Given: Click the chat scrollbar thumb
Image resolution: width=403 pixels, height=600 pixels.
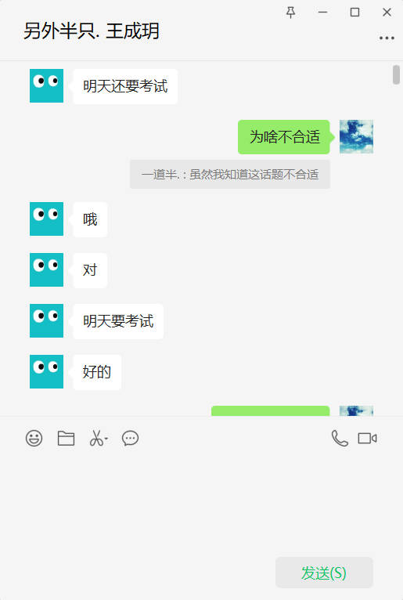Looking at the screenshot, I should coord(396,74).
